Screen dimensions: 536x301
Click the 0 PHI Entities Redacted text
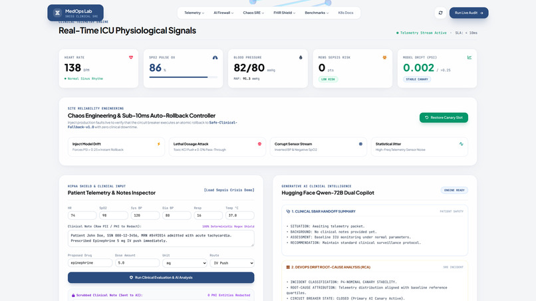click(x=229, y=295)
